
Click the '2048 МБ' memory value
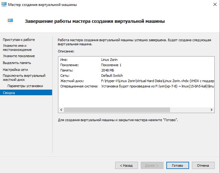pyautogui.click(x=108, y=70)
